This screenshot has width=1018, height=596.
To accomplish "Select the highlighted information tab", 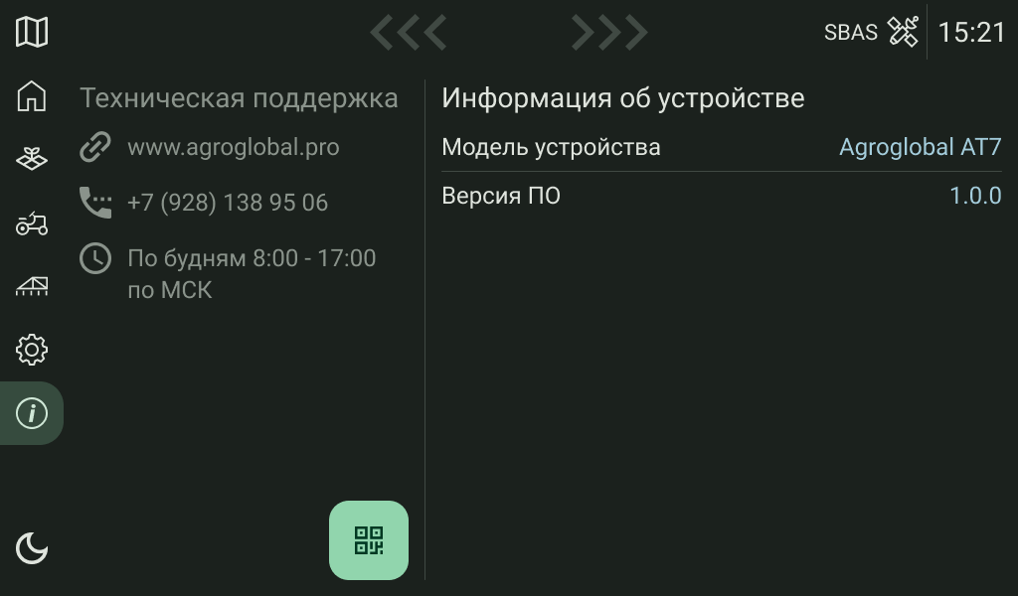I will tap(32, 413).
